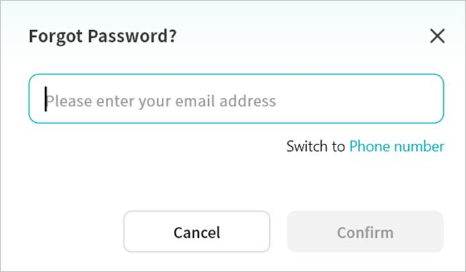Focus the 'Please enter your email address' box
The image size is (466, 272).
pos(236,99)
